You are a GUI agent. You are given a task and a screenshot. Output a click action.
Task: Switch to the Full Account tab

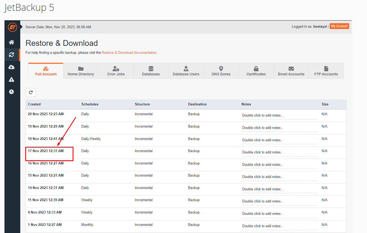point(46,71)
